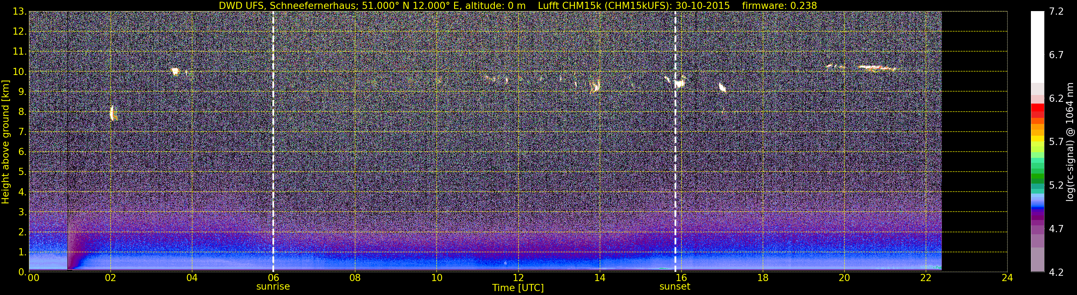This screenshot has height=295, width=1077.
Task: Click the 6.2 colorbar tick value
Action: point(1057,99)
